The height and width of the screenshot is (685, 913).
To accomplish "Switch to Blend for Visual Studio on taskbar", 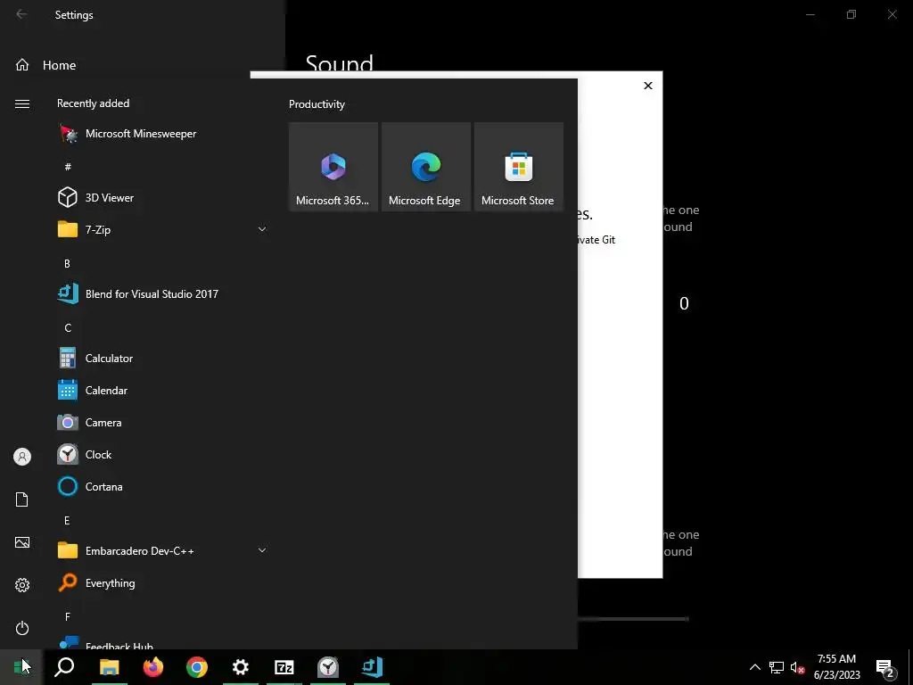I will [372, 667].
